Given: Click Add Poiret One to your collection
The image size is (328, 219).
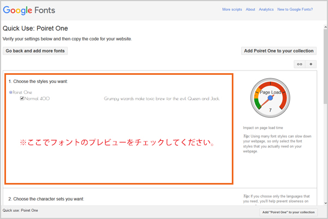Looking at the screenshot, I should click(279, 51).
